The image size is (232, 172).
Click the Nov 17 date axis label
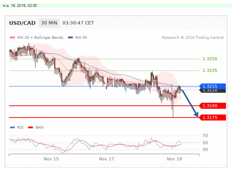point(107,159)
